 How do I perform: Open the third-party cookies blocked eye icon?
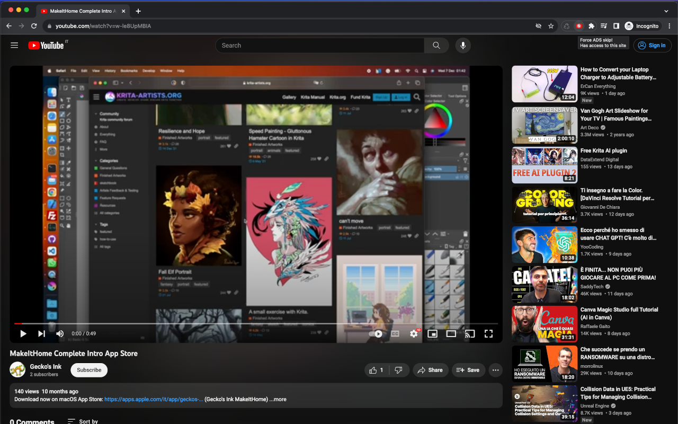[538, 25]
